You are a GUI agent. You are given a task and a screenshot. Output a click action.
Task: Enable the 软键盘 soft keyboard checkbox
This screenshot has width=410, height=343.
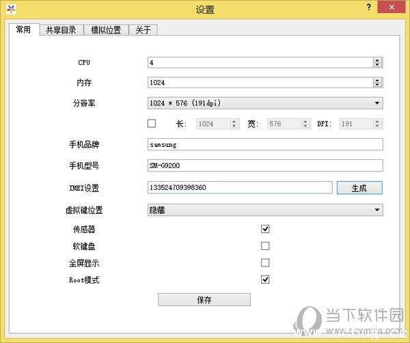(265, 246)
